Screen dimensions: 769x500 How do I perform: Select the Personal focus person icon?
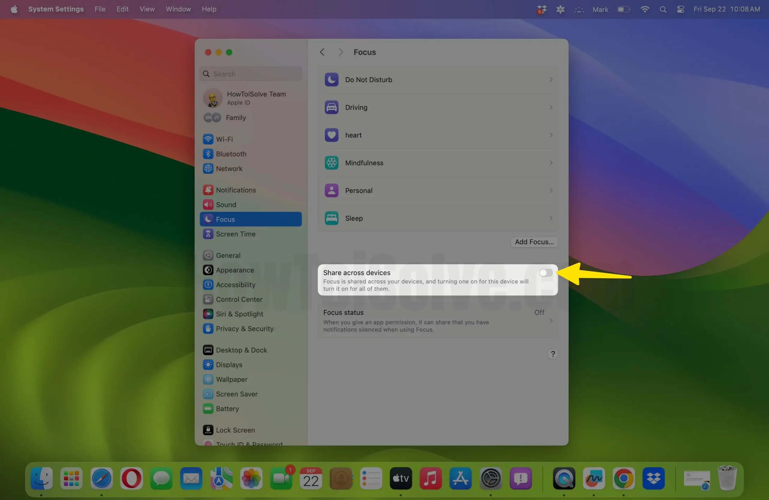[x=331, y=191]
